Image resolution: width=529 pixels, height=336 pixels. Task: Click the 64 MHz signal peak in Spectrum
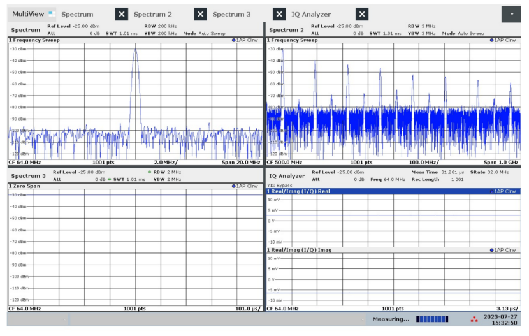point(135,50)
